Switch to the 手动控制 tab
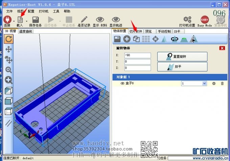 (x=164, y=31)
